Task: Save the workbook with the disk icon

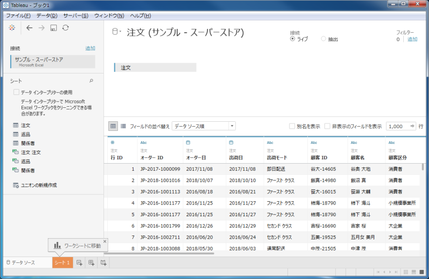Action: (x=53, y=28)
